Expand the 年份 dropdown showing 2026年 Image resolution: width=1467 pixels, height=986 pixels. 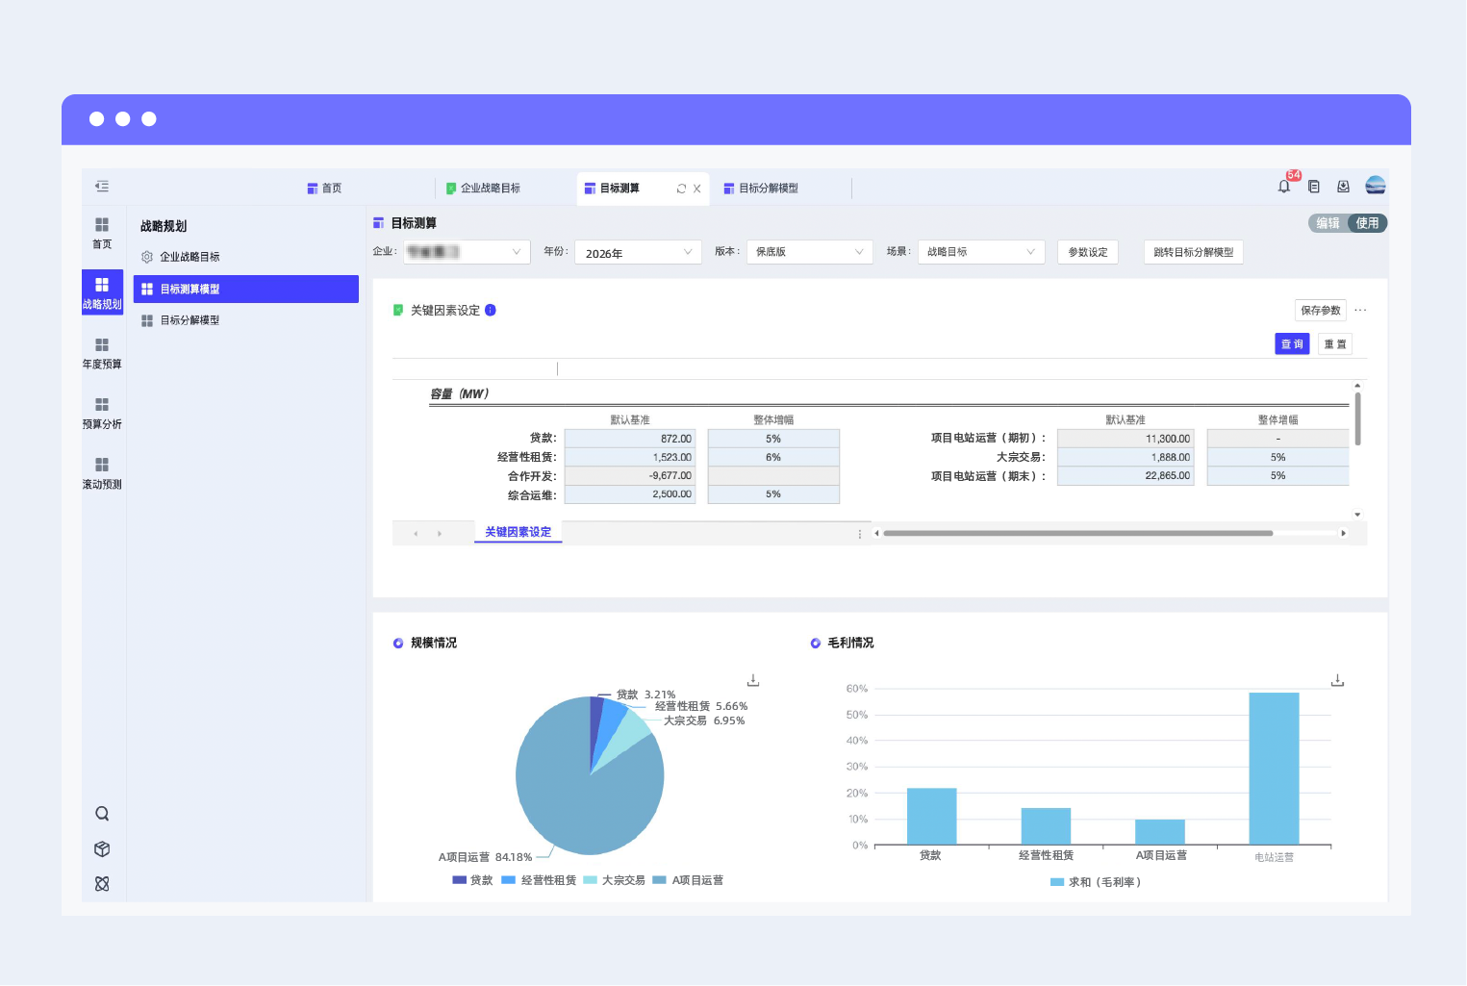pos(638,252)
